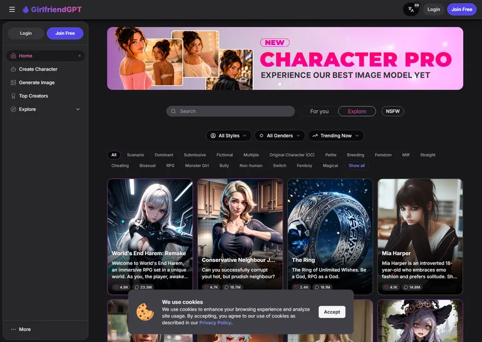Screen dimensions: 482x342
Task: Select the Fictional tag filter
Action: click(x=225, y=155)
